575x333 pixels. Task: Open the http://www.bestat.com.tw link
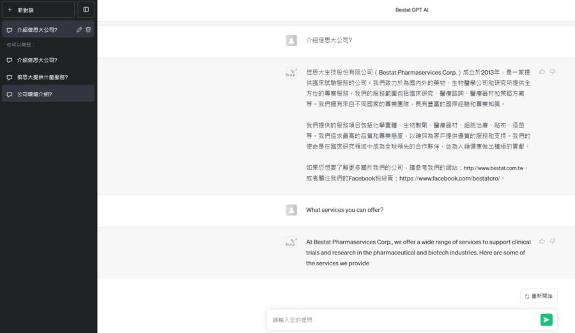[493, 168]
